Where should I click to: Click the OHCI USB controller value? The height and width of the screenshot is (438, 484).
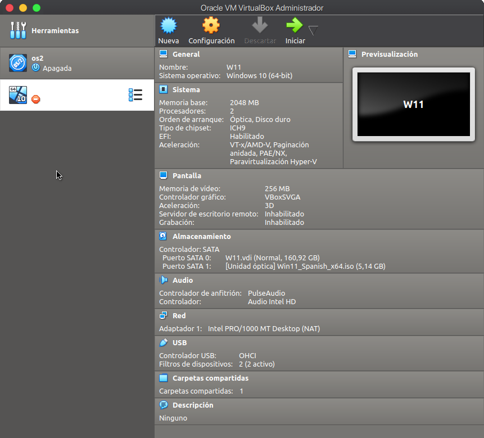coord(247,355)
